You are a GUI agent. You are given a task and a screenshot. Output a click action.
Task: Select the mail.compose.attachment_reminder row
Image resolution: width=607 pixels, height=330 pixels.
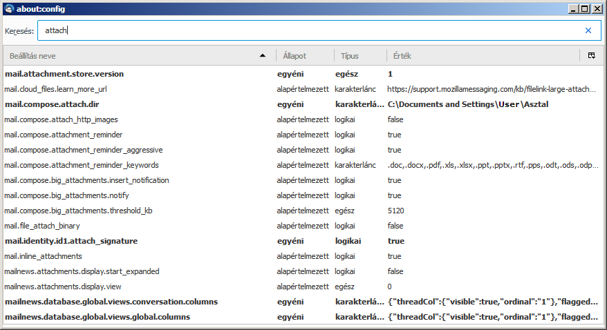(303, 135)
